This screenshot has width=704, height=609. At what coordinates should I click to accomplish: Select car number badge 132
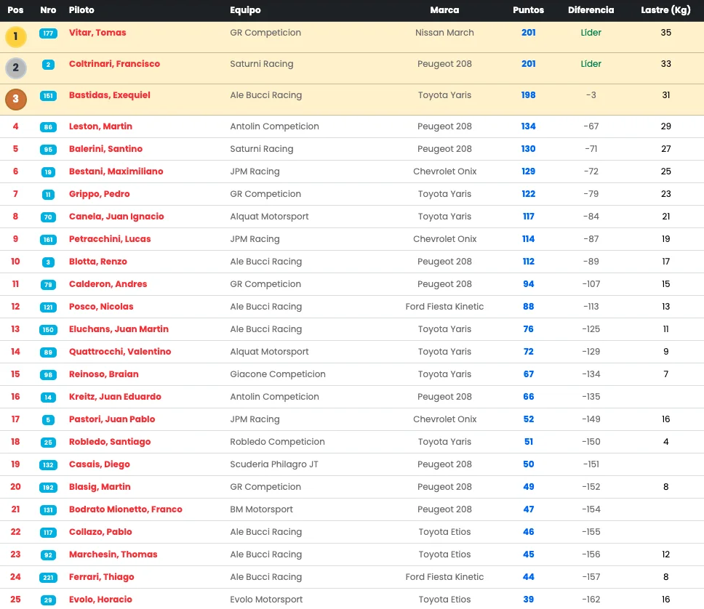pos(48,465)
